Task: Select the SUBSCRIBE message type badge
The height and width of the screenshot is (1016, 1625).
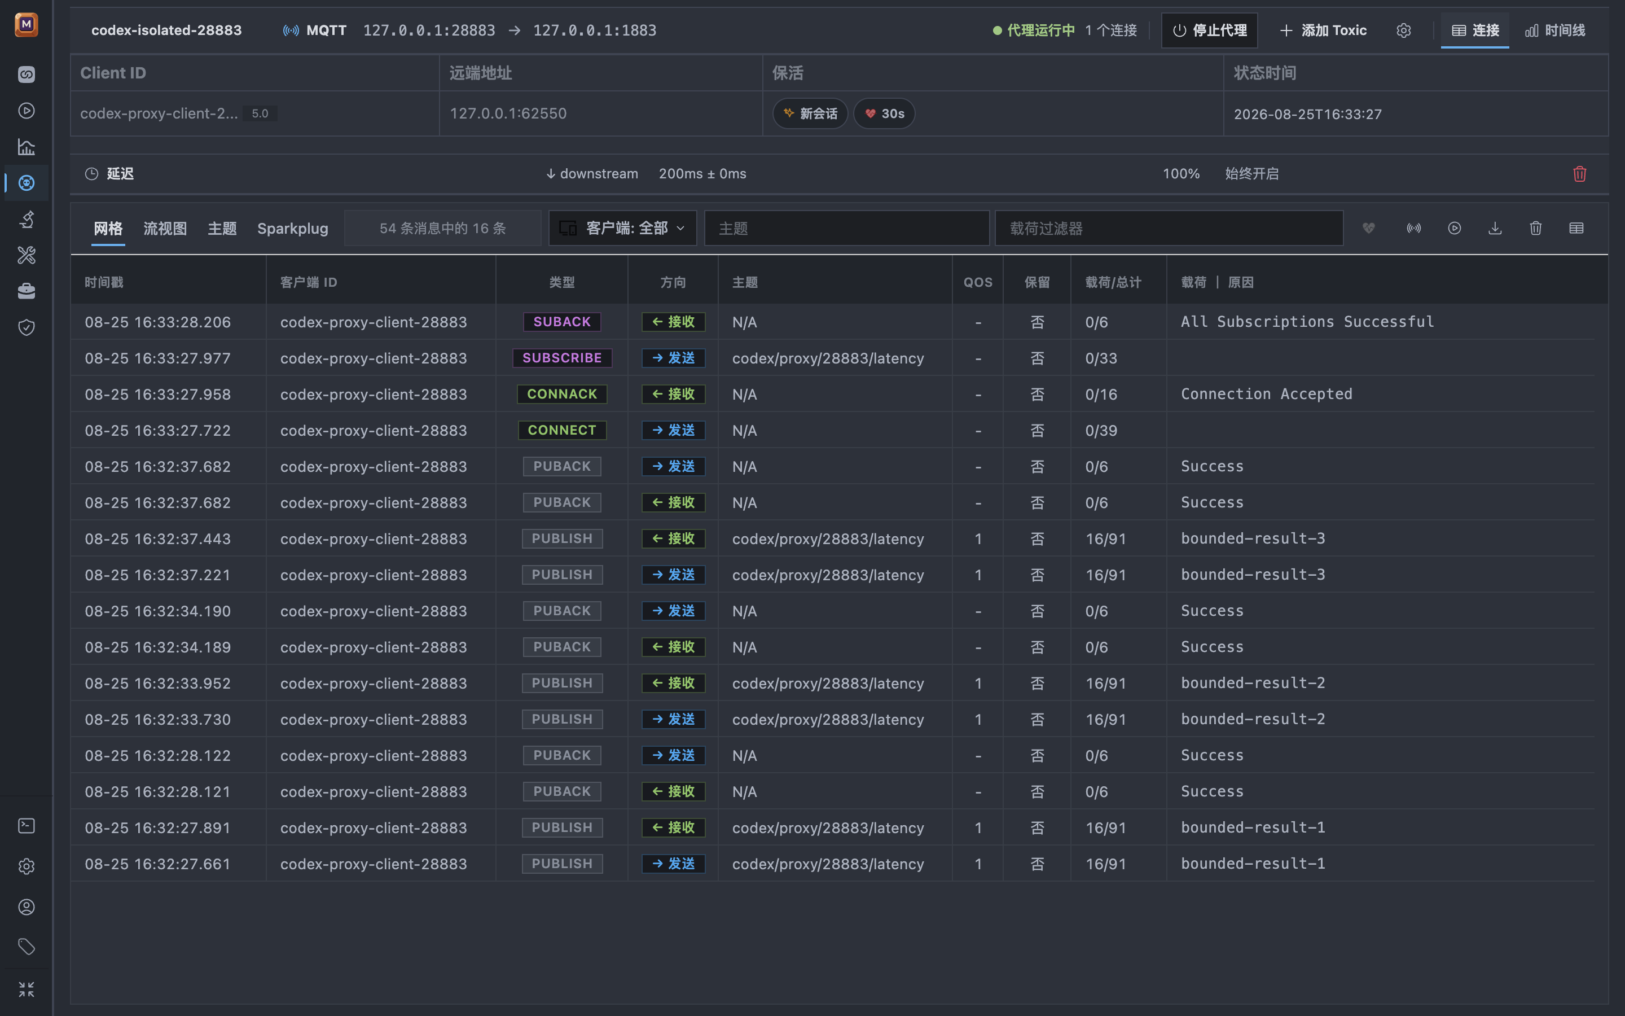Action: pos(562,358)
